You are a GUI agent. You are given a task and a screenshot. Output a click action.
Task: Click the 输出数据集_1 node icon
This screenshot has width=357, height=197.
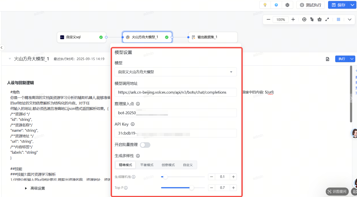coord(193,37)
